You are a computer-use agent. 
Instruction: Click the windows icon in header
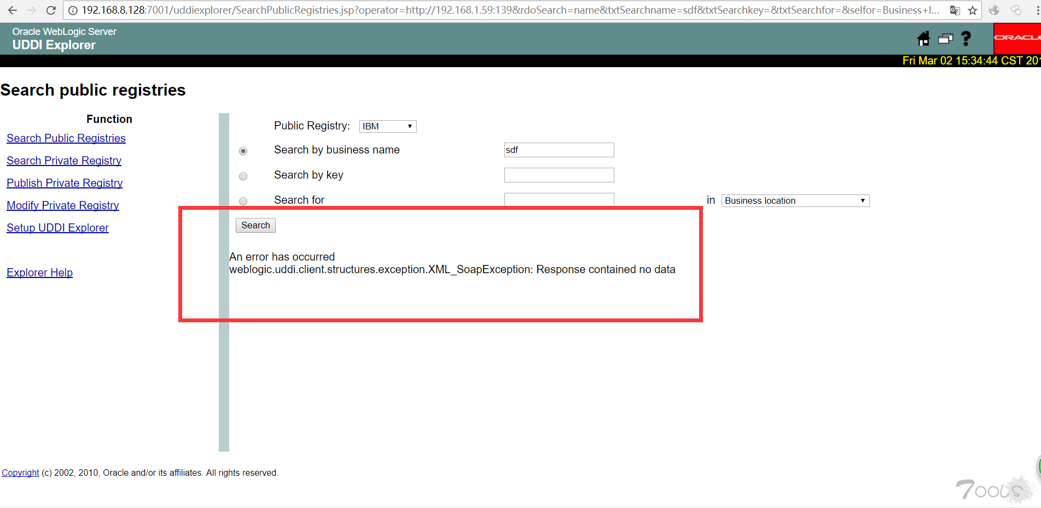[945, 39]
